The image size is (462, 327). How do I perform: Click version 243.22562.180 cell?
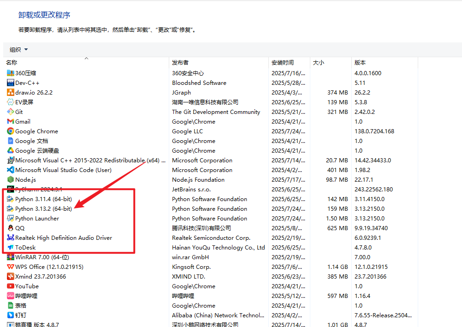click(x=373, y=189)
